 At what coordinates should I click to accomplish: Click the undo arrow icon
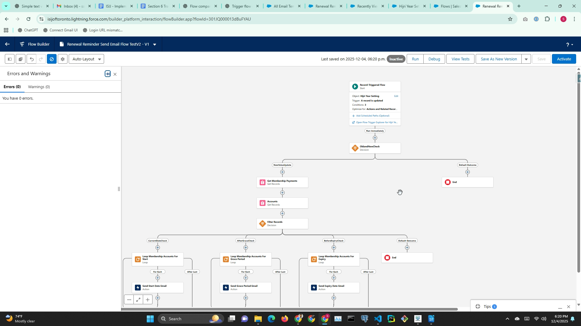click(x=32, y=59)
